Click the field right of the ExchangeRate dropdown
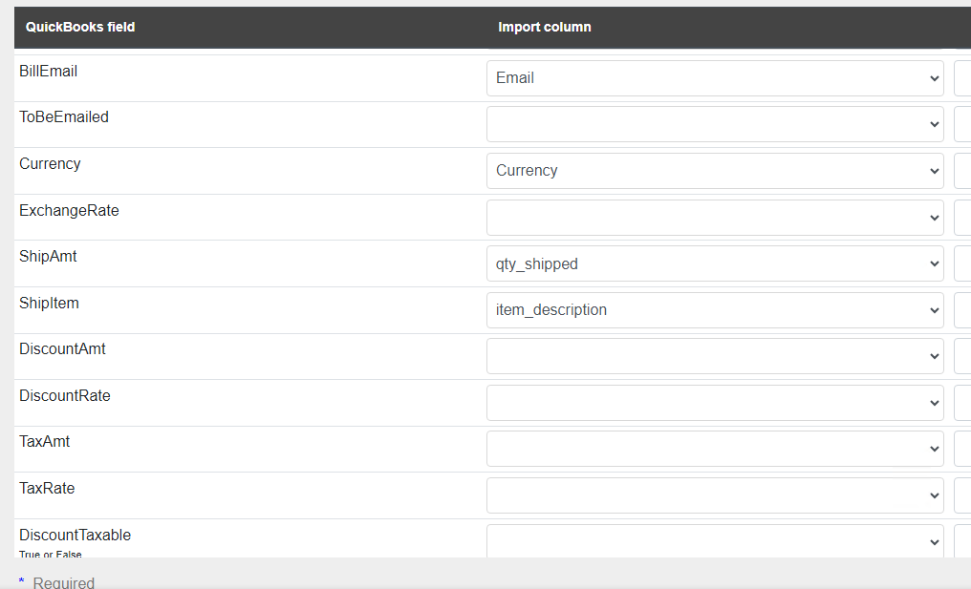The height and width of the screenshot is (589, 971). click(962, 218)
